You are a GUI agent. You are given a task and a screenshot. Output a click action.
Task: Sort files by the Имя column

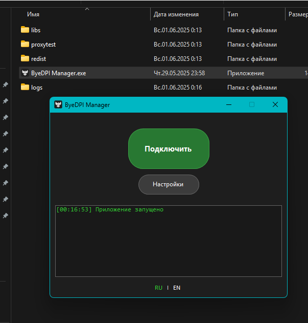tap(33, 14)
